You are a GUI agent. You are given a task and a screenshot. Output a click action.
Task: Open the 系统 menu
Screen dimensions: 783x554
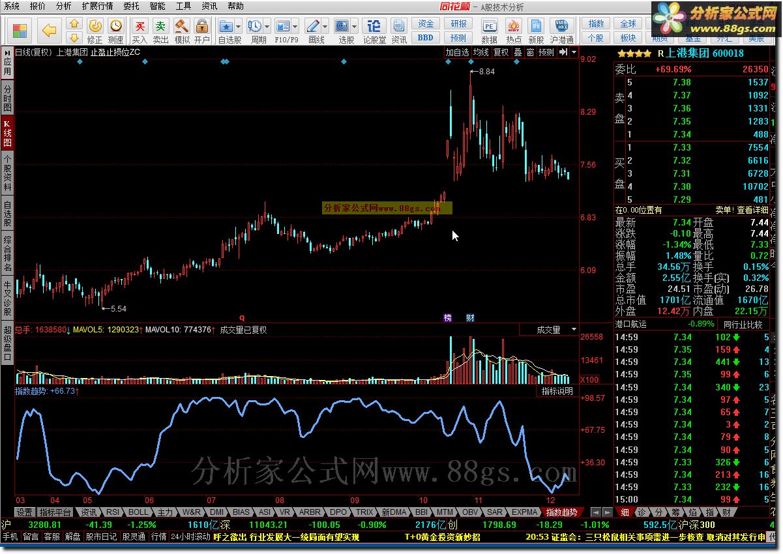pyautogui.click(x=12, y=6)
